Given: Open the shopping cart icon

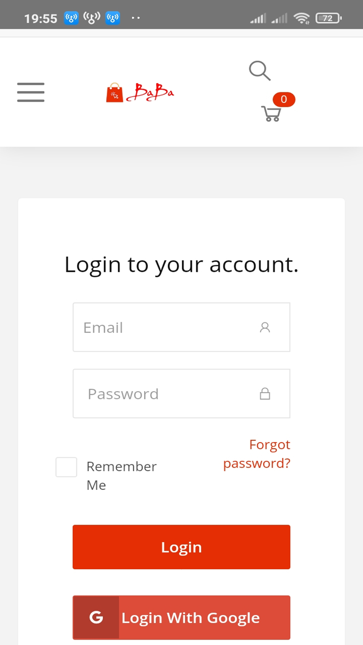Looking at the screenshot, I should pos(271,114).
